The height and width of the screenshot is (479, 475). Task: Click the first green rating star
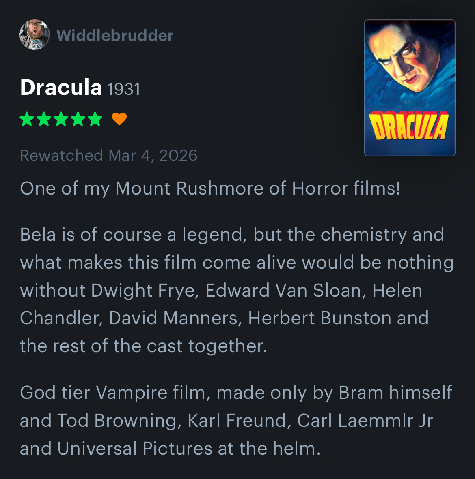(27, 119)
